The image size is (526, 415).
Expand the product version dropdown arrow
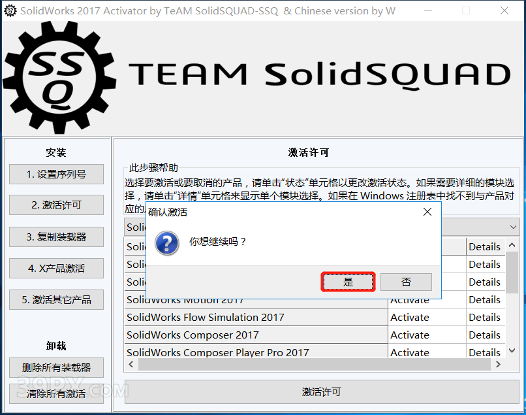pos(513,227)
